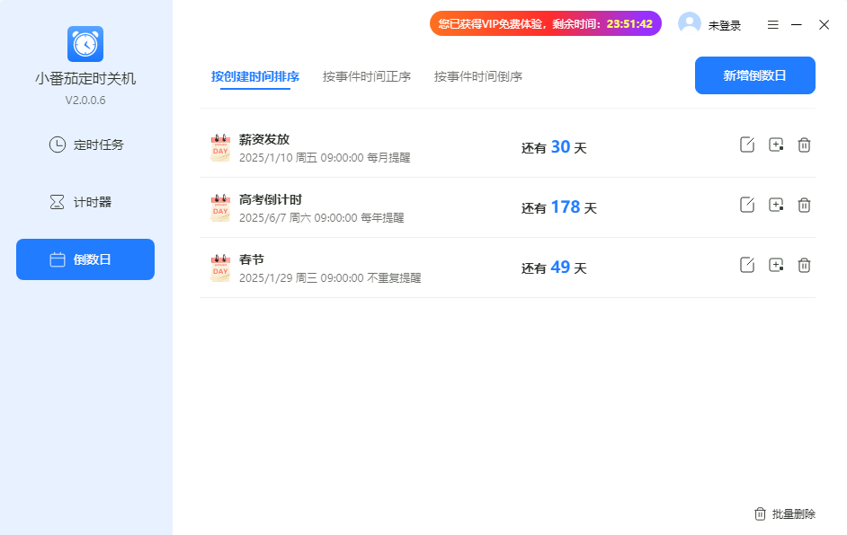
Task: Click the add-copy icon for 薪资发放
Action: click(776, 145)
